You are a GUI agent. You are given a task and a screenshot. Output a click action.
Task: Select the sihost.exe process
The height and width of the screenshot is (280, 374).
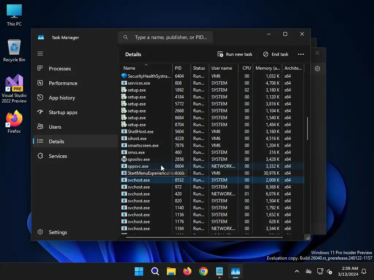pos(212,138)
